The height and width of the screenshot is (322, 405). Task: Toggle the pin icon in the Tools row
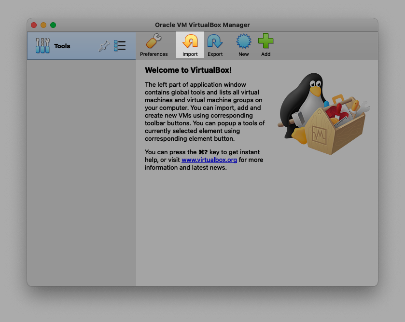[x=104, y=46]
